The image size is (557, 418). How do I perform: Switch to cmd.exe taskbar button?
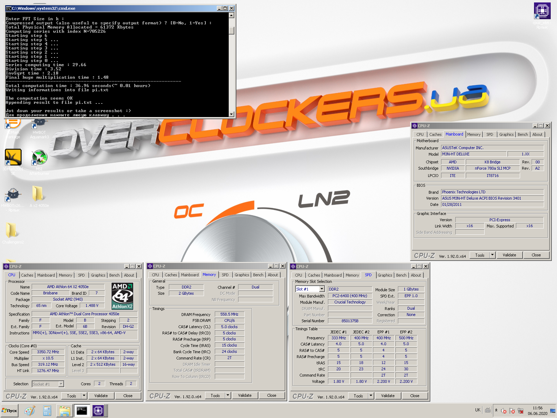(82, 411)
